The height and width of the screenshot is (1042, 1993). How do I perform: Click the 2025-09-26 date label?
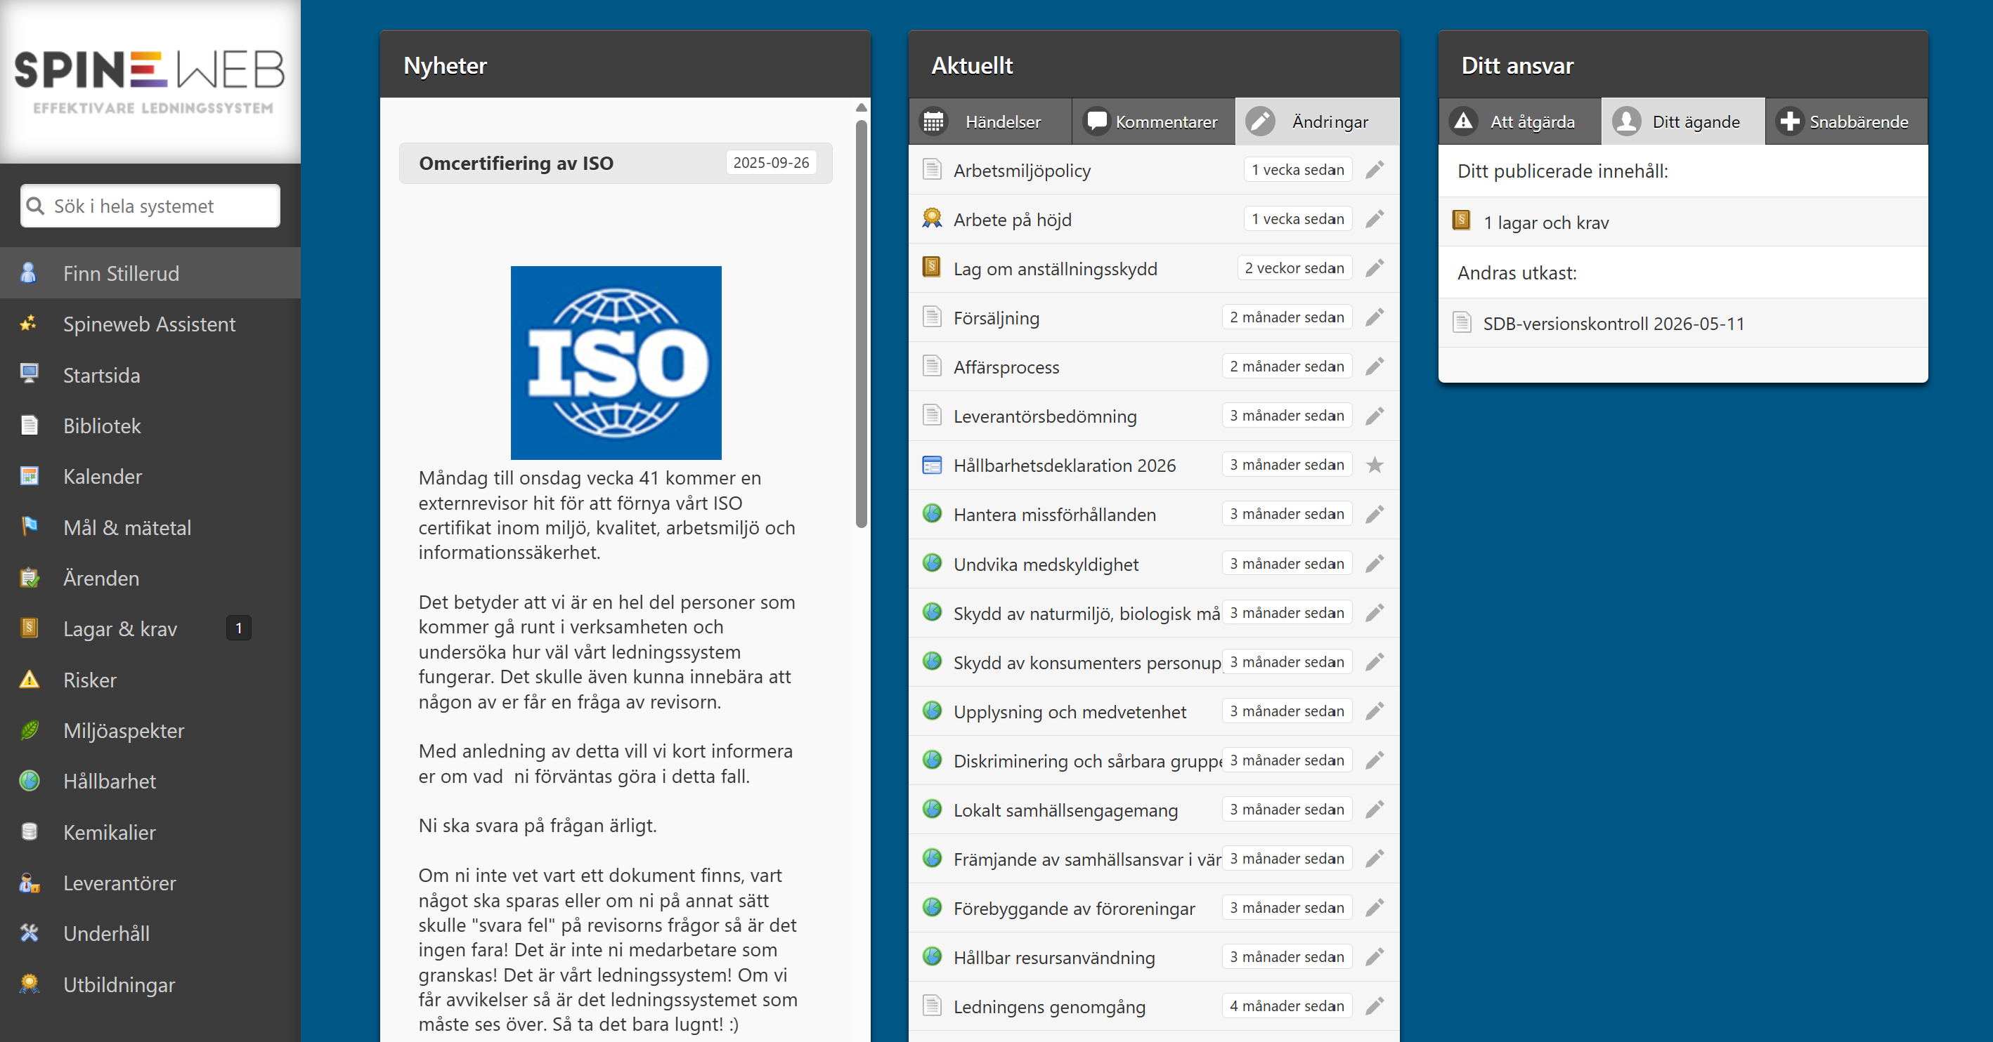[771, 162]
